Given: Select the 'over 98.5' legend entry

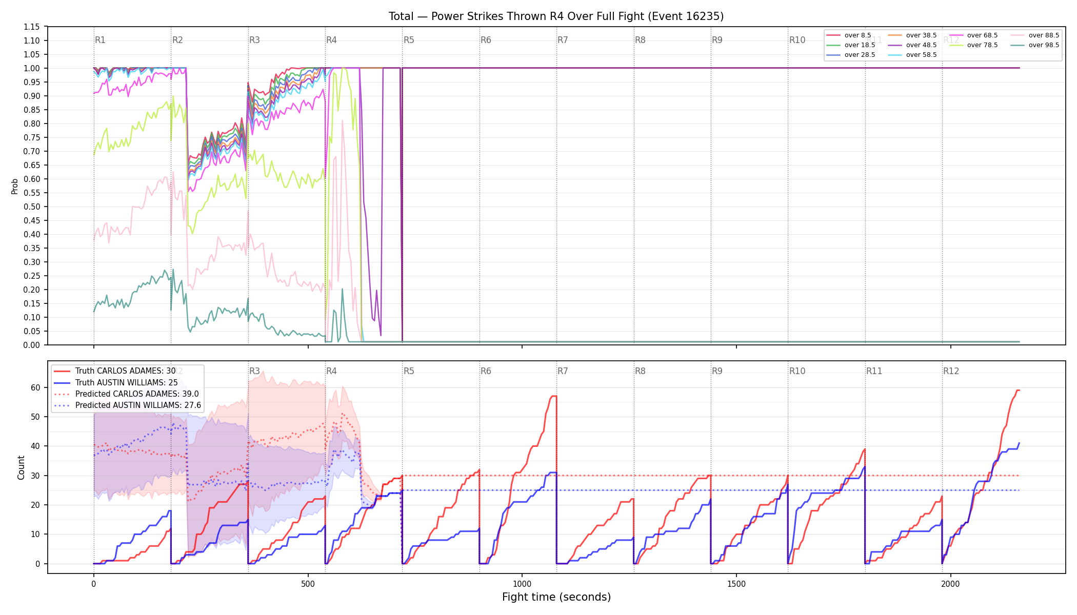Looking at the screenshot, I should point(1034,45).
